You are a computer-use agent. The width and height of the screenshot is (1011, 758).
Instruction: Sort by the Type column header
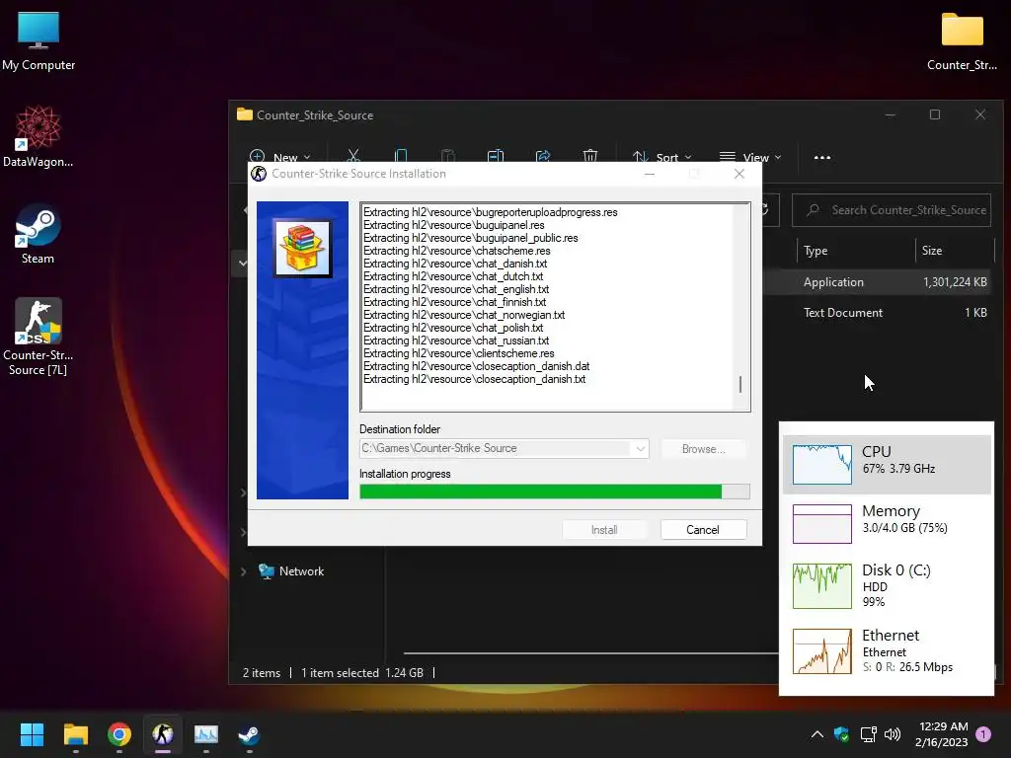click(x=816, y=251)
